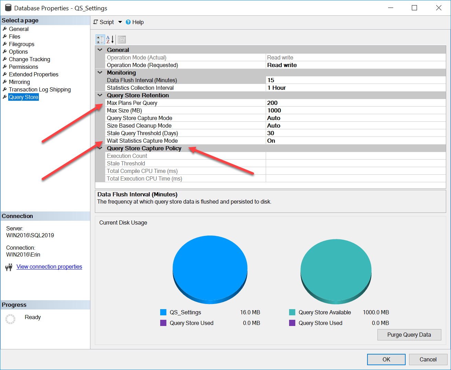This screenshot has height=370, width=451.
Task: Edit the Data Flush Interval value 15
Action: coord(356,80)
